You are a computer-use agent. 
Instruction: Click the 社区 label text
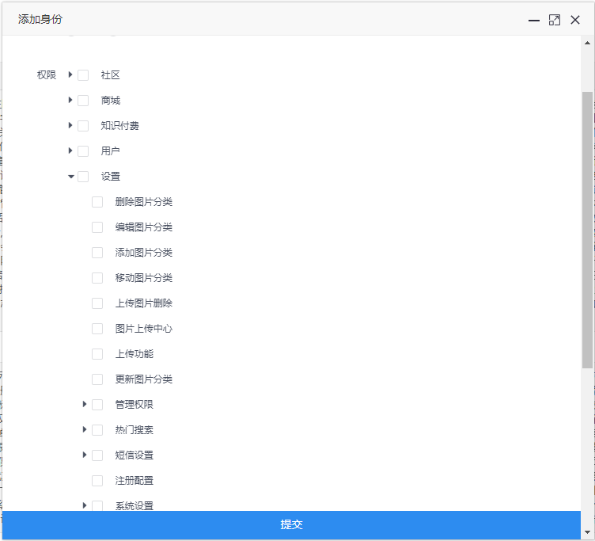[x=111, y=75]
